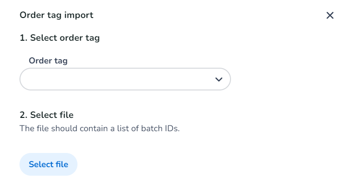The image size is (356, 188).
Task: Click the word "import" in the dialog header
Action: click(79, 15)
